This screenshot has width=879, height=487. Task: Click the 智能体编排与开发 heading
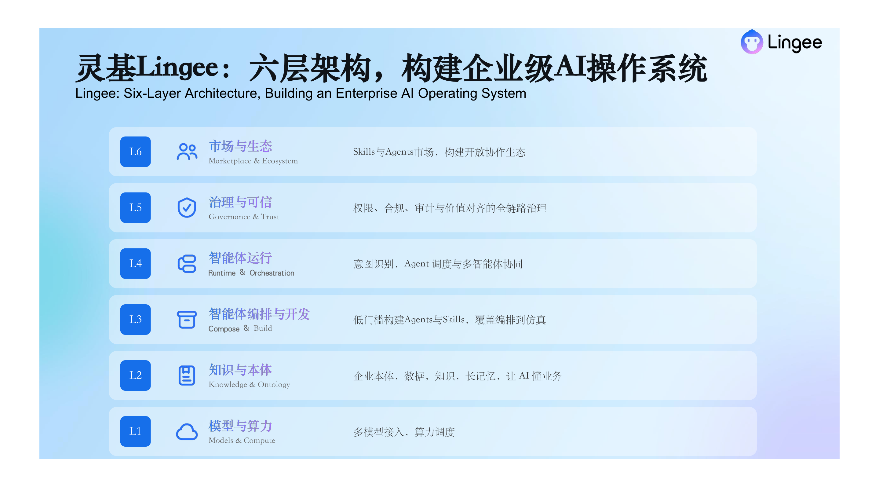[259, 314]
